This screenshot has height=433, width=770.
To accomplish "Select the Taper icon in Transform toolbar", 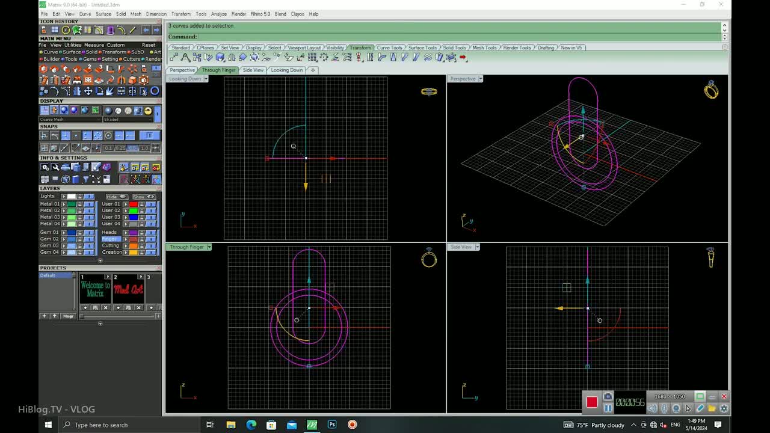I will [x=393, y=58].
